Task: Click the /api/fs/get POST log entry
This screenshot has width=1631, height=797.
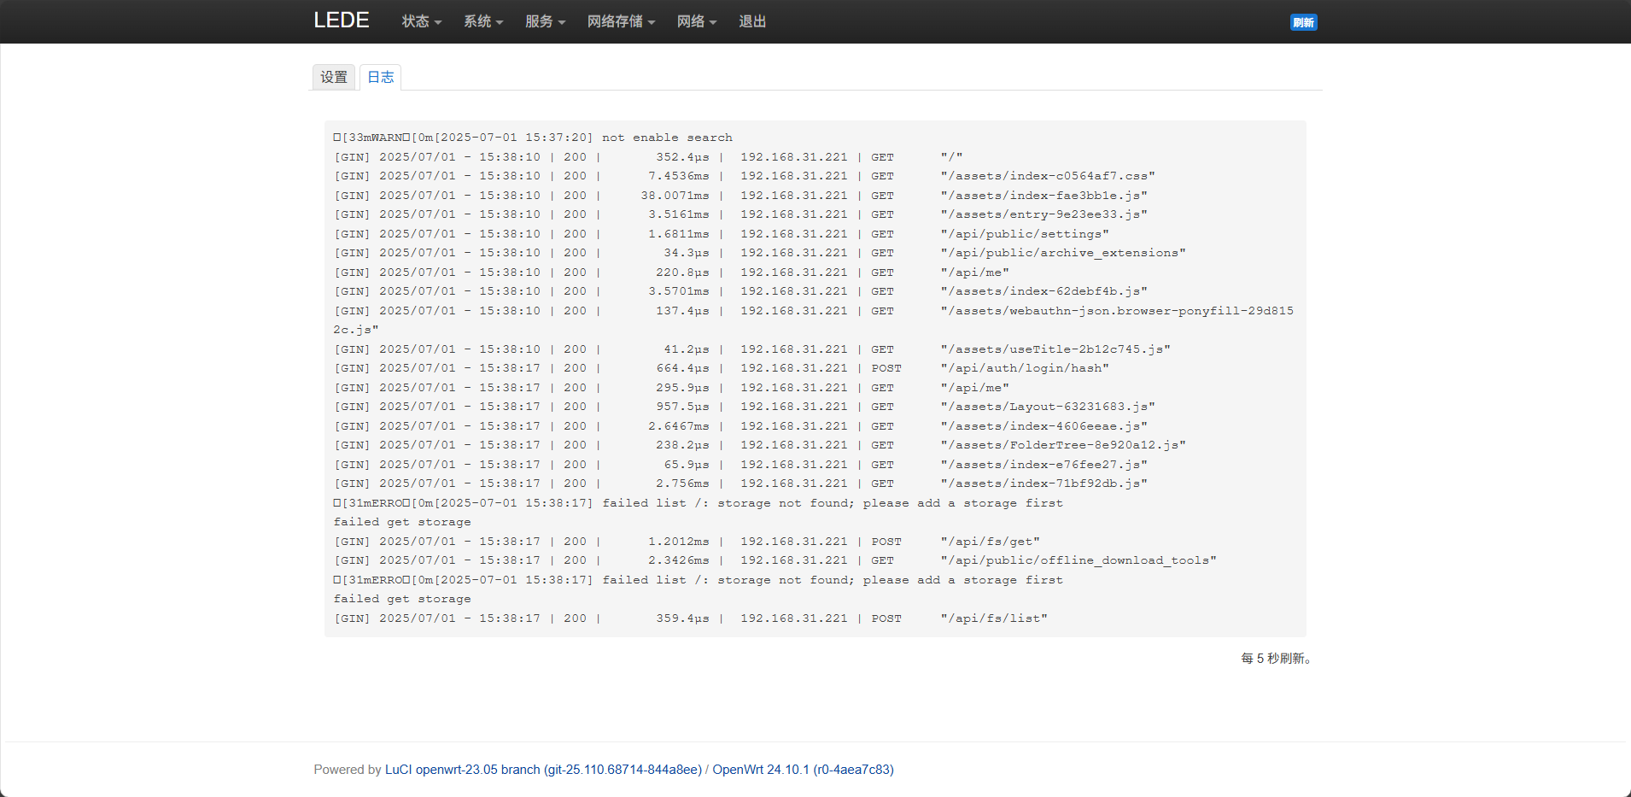Action: pyautogui.click(x=687, y=542)
